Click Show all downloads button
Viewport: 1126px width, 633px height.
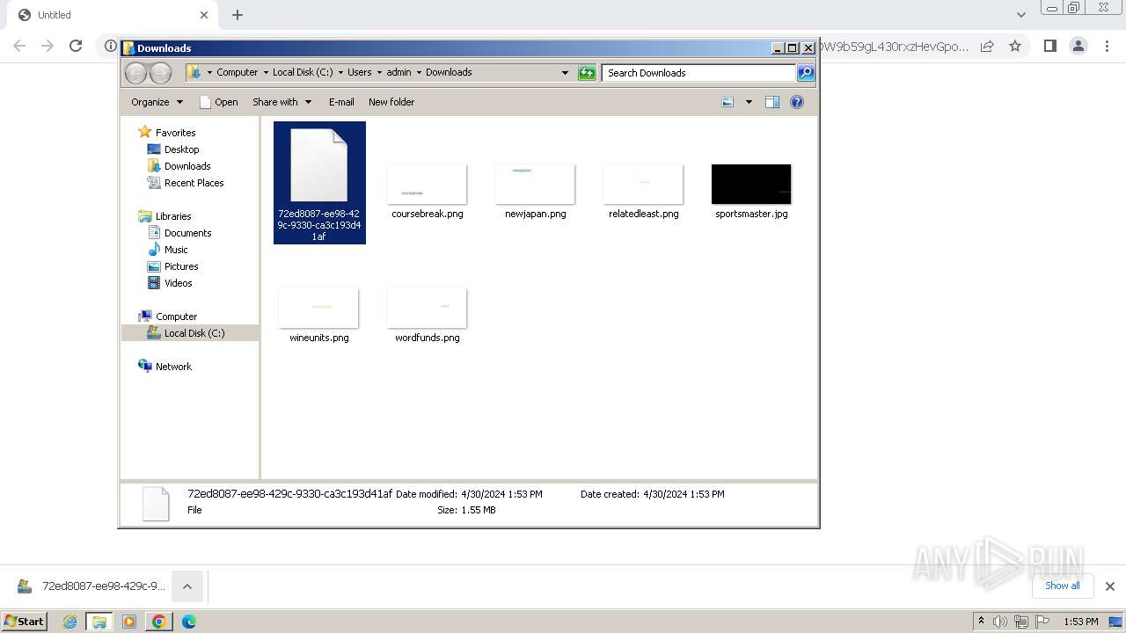click(1062, 586)
